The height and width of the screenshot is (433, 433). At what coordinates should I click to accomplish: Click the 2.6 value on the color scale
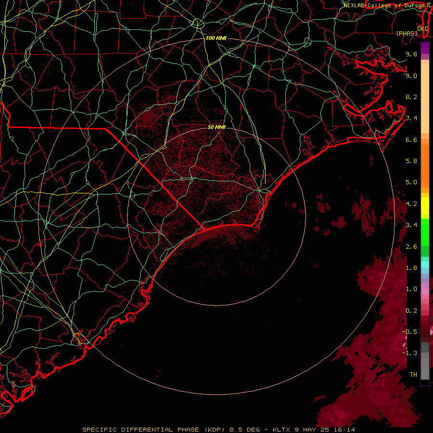tap(411, 247)
